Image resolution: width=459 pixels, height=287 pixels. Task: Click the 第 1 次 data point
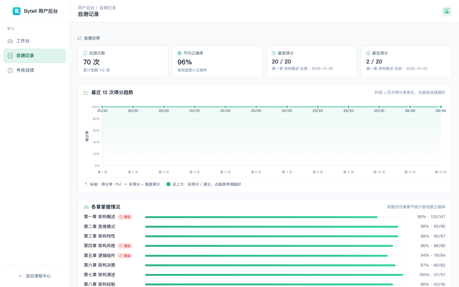tap(102, 107)
